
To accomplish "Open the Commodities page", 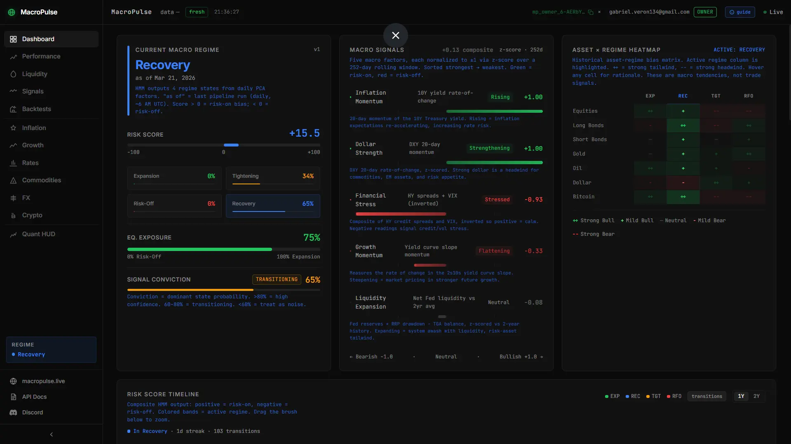I will coord(51,180).
